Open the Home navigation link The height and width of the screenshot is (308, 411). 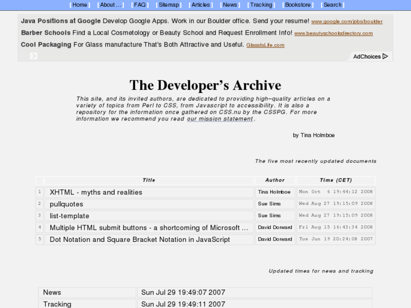80,5
